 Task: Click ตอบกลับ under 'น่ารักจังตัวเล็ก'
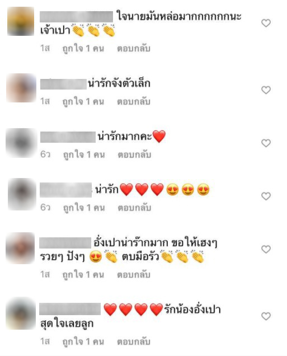click(x=134, y=101)
